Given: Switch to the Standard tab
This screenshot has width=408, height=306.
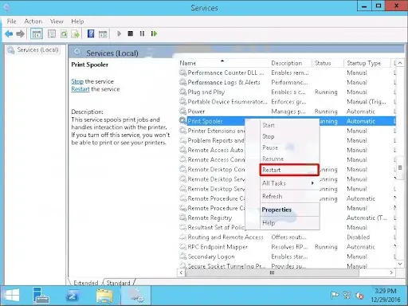Looking at the screenshot, I should point(118,283).
